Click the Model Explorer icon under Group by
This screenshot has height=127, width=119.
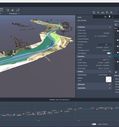(116, 25)
